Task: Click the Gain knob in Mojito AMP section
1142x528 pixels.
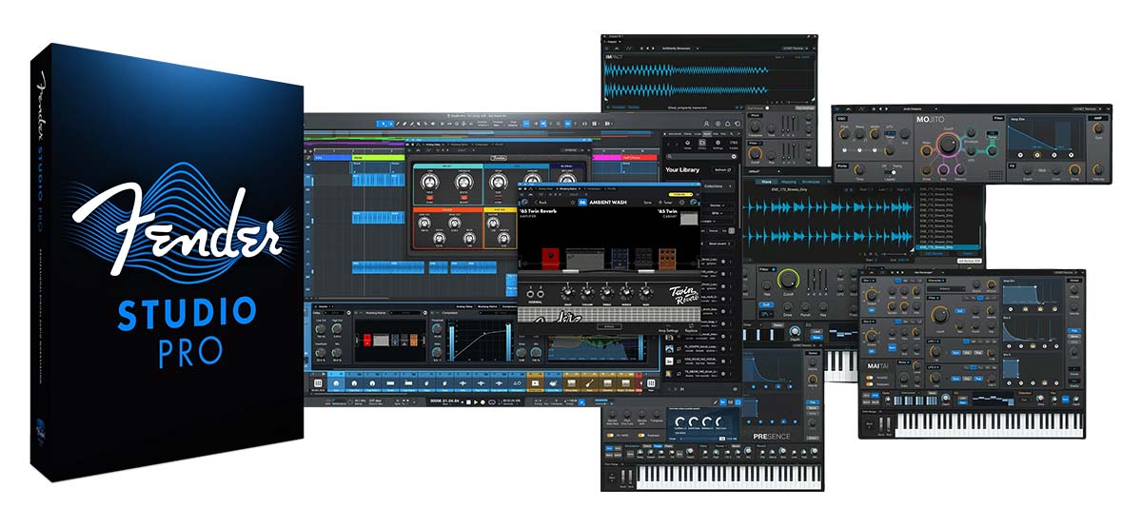Action: pyautogui.click(x=1098, y=128)
